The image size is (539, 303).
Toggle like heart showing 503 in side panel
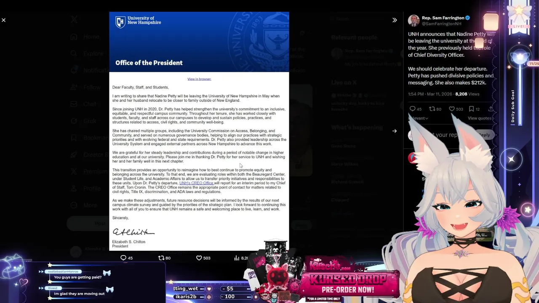click(x=452, y=109)
